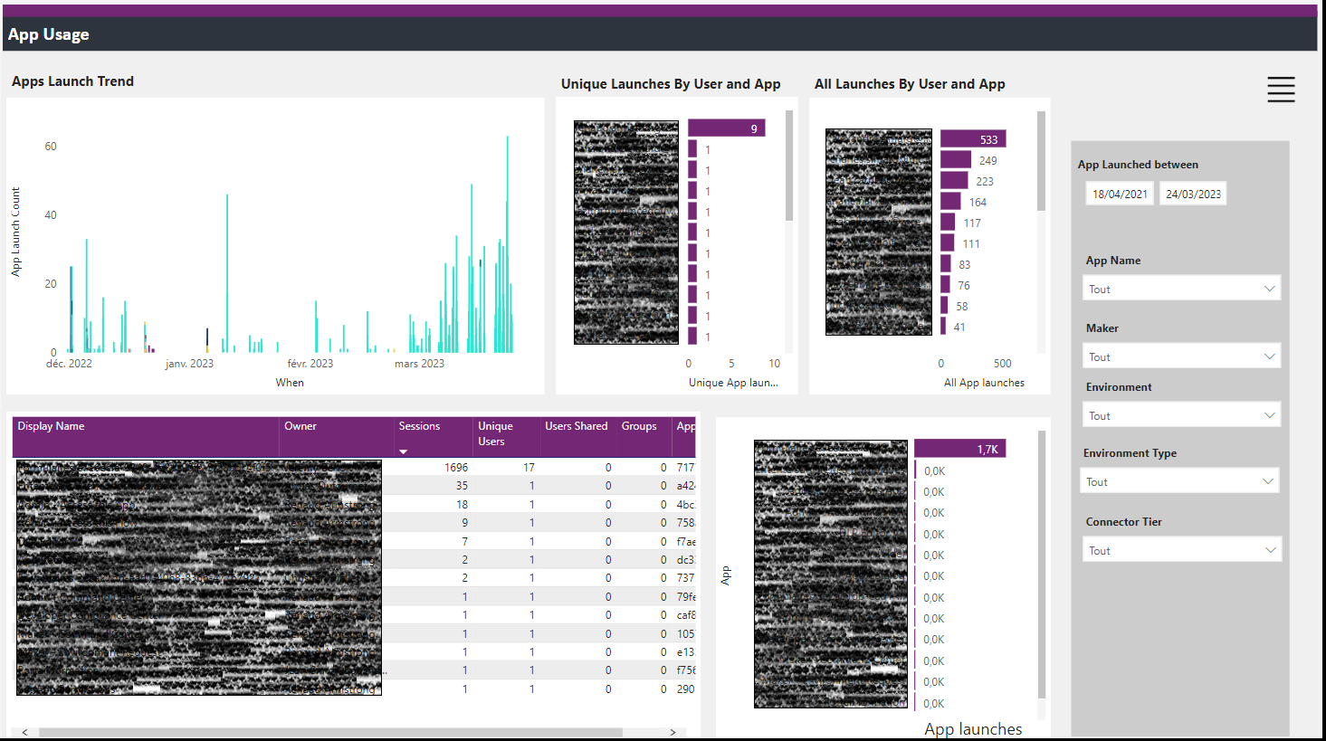Click the janv. 2023 axis label
The image size is (1326, 741).
[189, 364]
